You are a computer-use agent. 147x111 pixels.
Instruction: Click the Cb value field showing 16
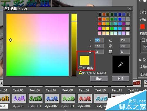click(x=99, y=52)
